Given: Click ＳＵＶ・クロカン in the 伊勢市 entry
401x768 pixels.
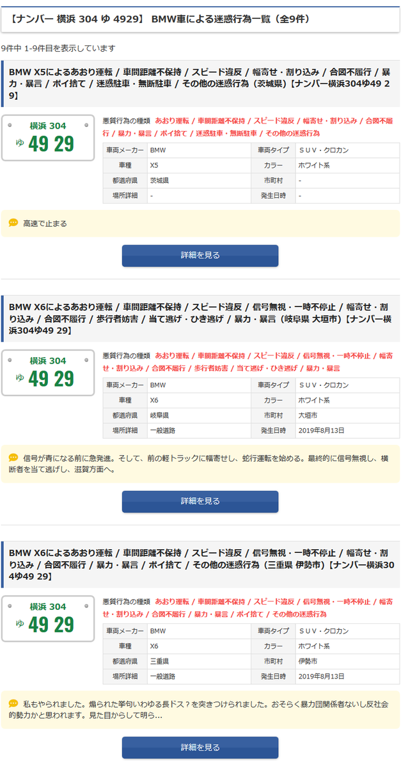Looking at the screenshot, I should tap(324, 630).
